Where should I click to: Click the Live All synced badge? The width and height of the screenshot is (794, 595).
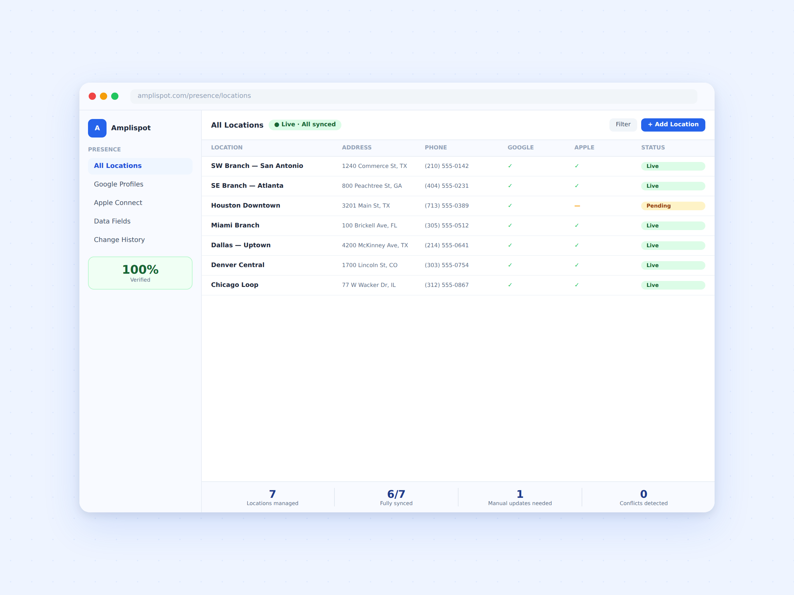tap(305, 124)
